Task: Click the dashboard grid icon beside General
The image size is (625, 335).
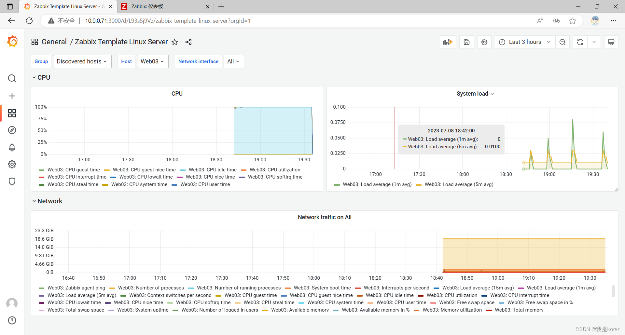Action: (35, 42)
